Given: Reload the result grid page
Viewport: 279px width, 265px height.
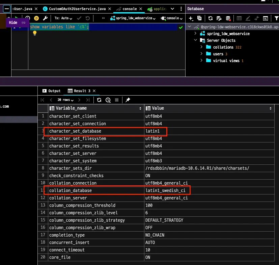Looking at the screenshot, I should (x=99, y=100).
